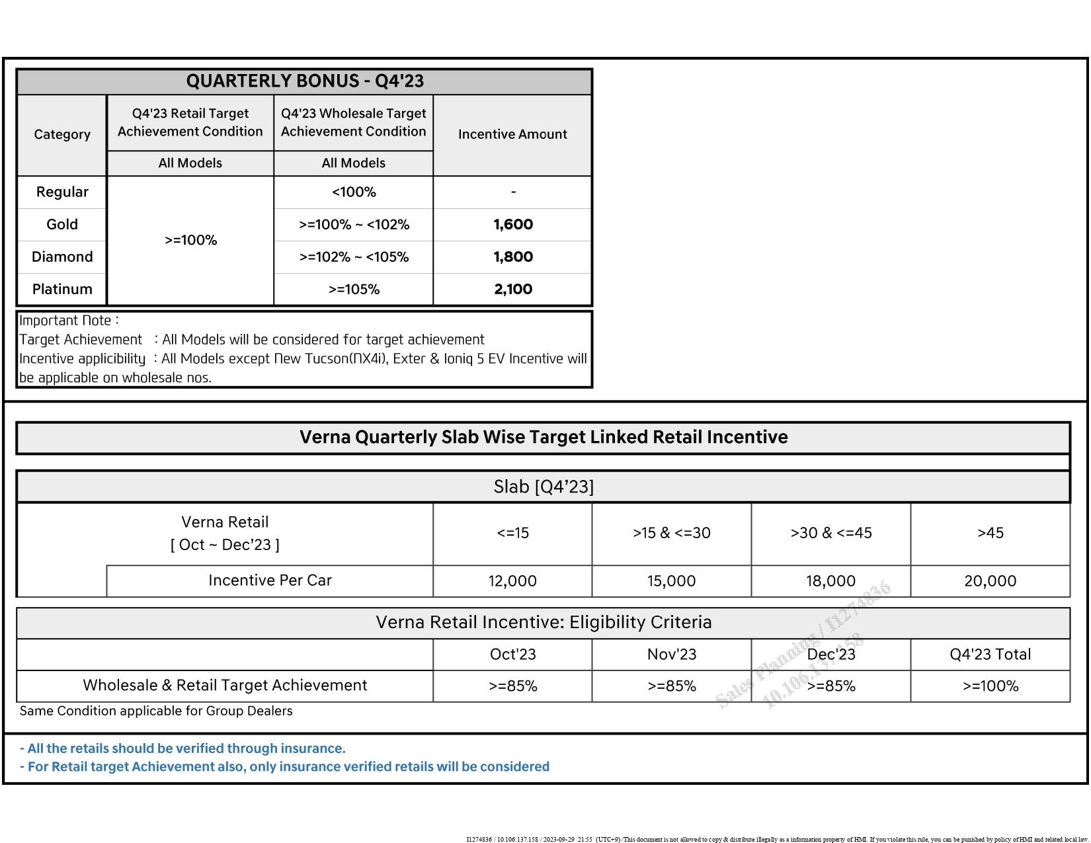Click the '20,000' incentive value
The height and width of the screenshot is (843, 1091).
(990, 581)
